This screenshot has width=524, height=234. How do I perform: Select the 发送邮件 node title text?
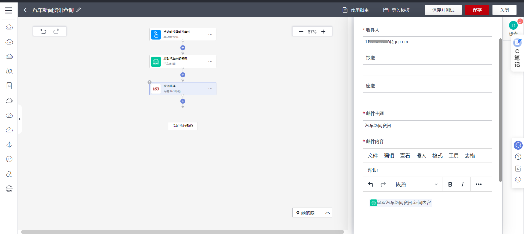click(169, 86)
